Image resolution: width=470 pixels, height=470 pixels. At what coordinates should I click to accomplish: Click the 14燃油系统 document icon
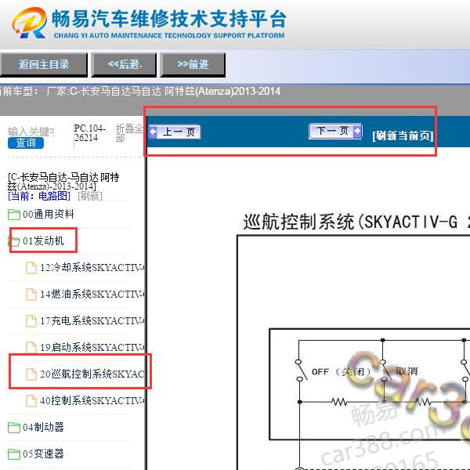click(x=31, y=295)
